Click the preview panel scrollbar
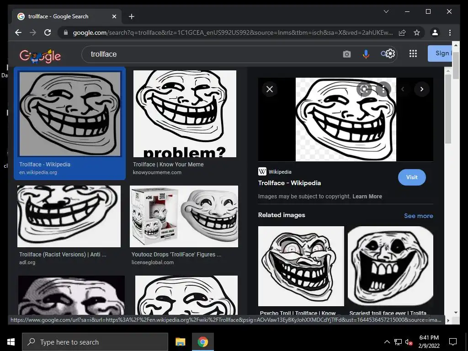 tap(448, 109)
